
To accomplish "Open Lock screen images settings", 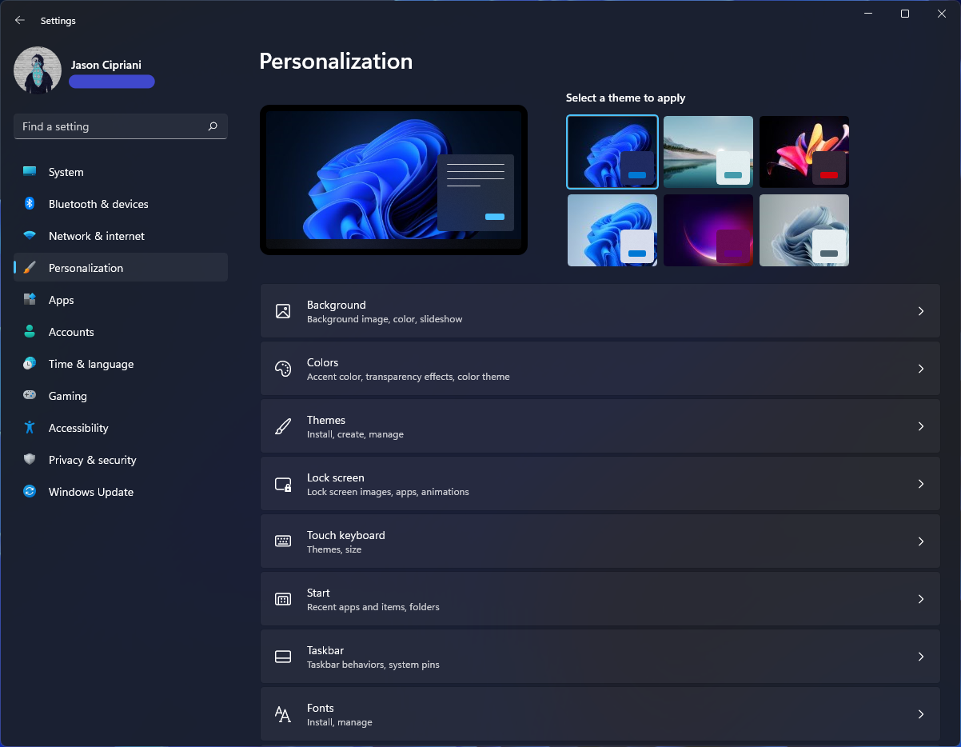I will click(x=600, y=484).
